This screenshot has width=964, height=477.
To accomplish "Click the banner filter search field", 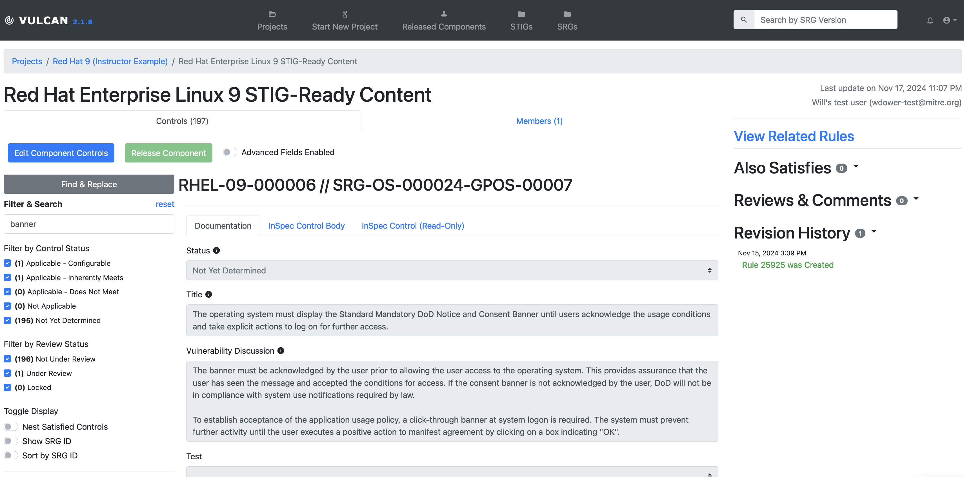I will (89, 224).
